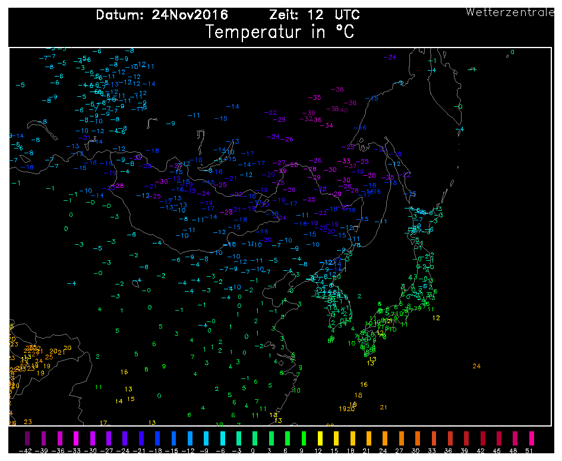The height and width of the screenshot is (461, 562).
Task: Select the legend swatch labeled -33
Action: pyautogui.click(x=76, y=438)
